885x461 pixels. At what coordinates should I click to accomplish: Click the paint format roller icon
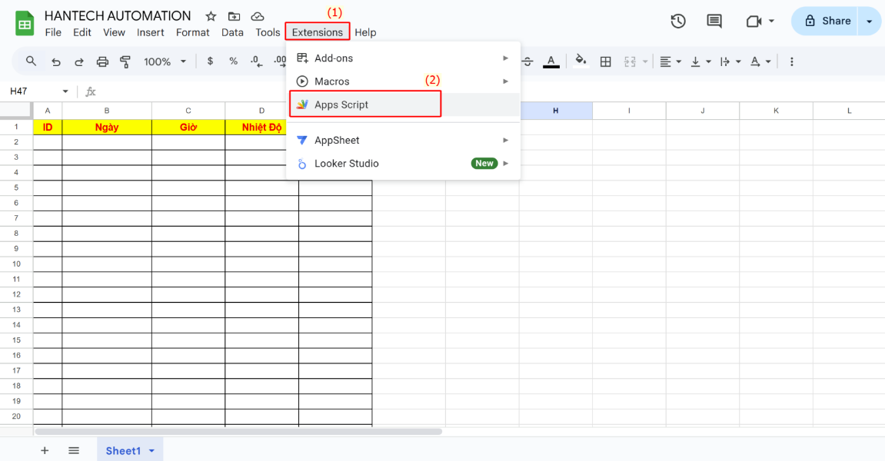tap(125, 61)
